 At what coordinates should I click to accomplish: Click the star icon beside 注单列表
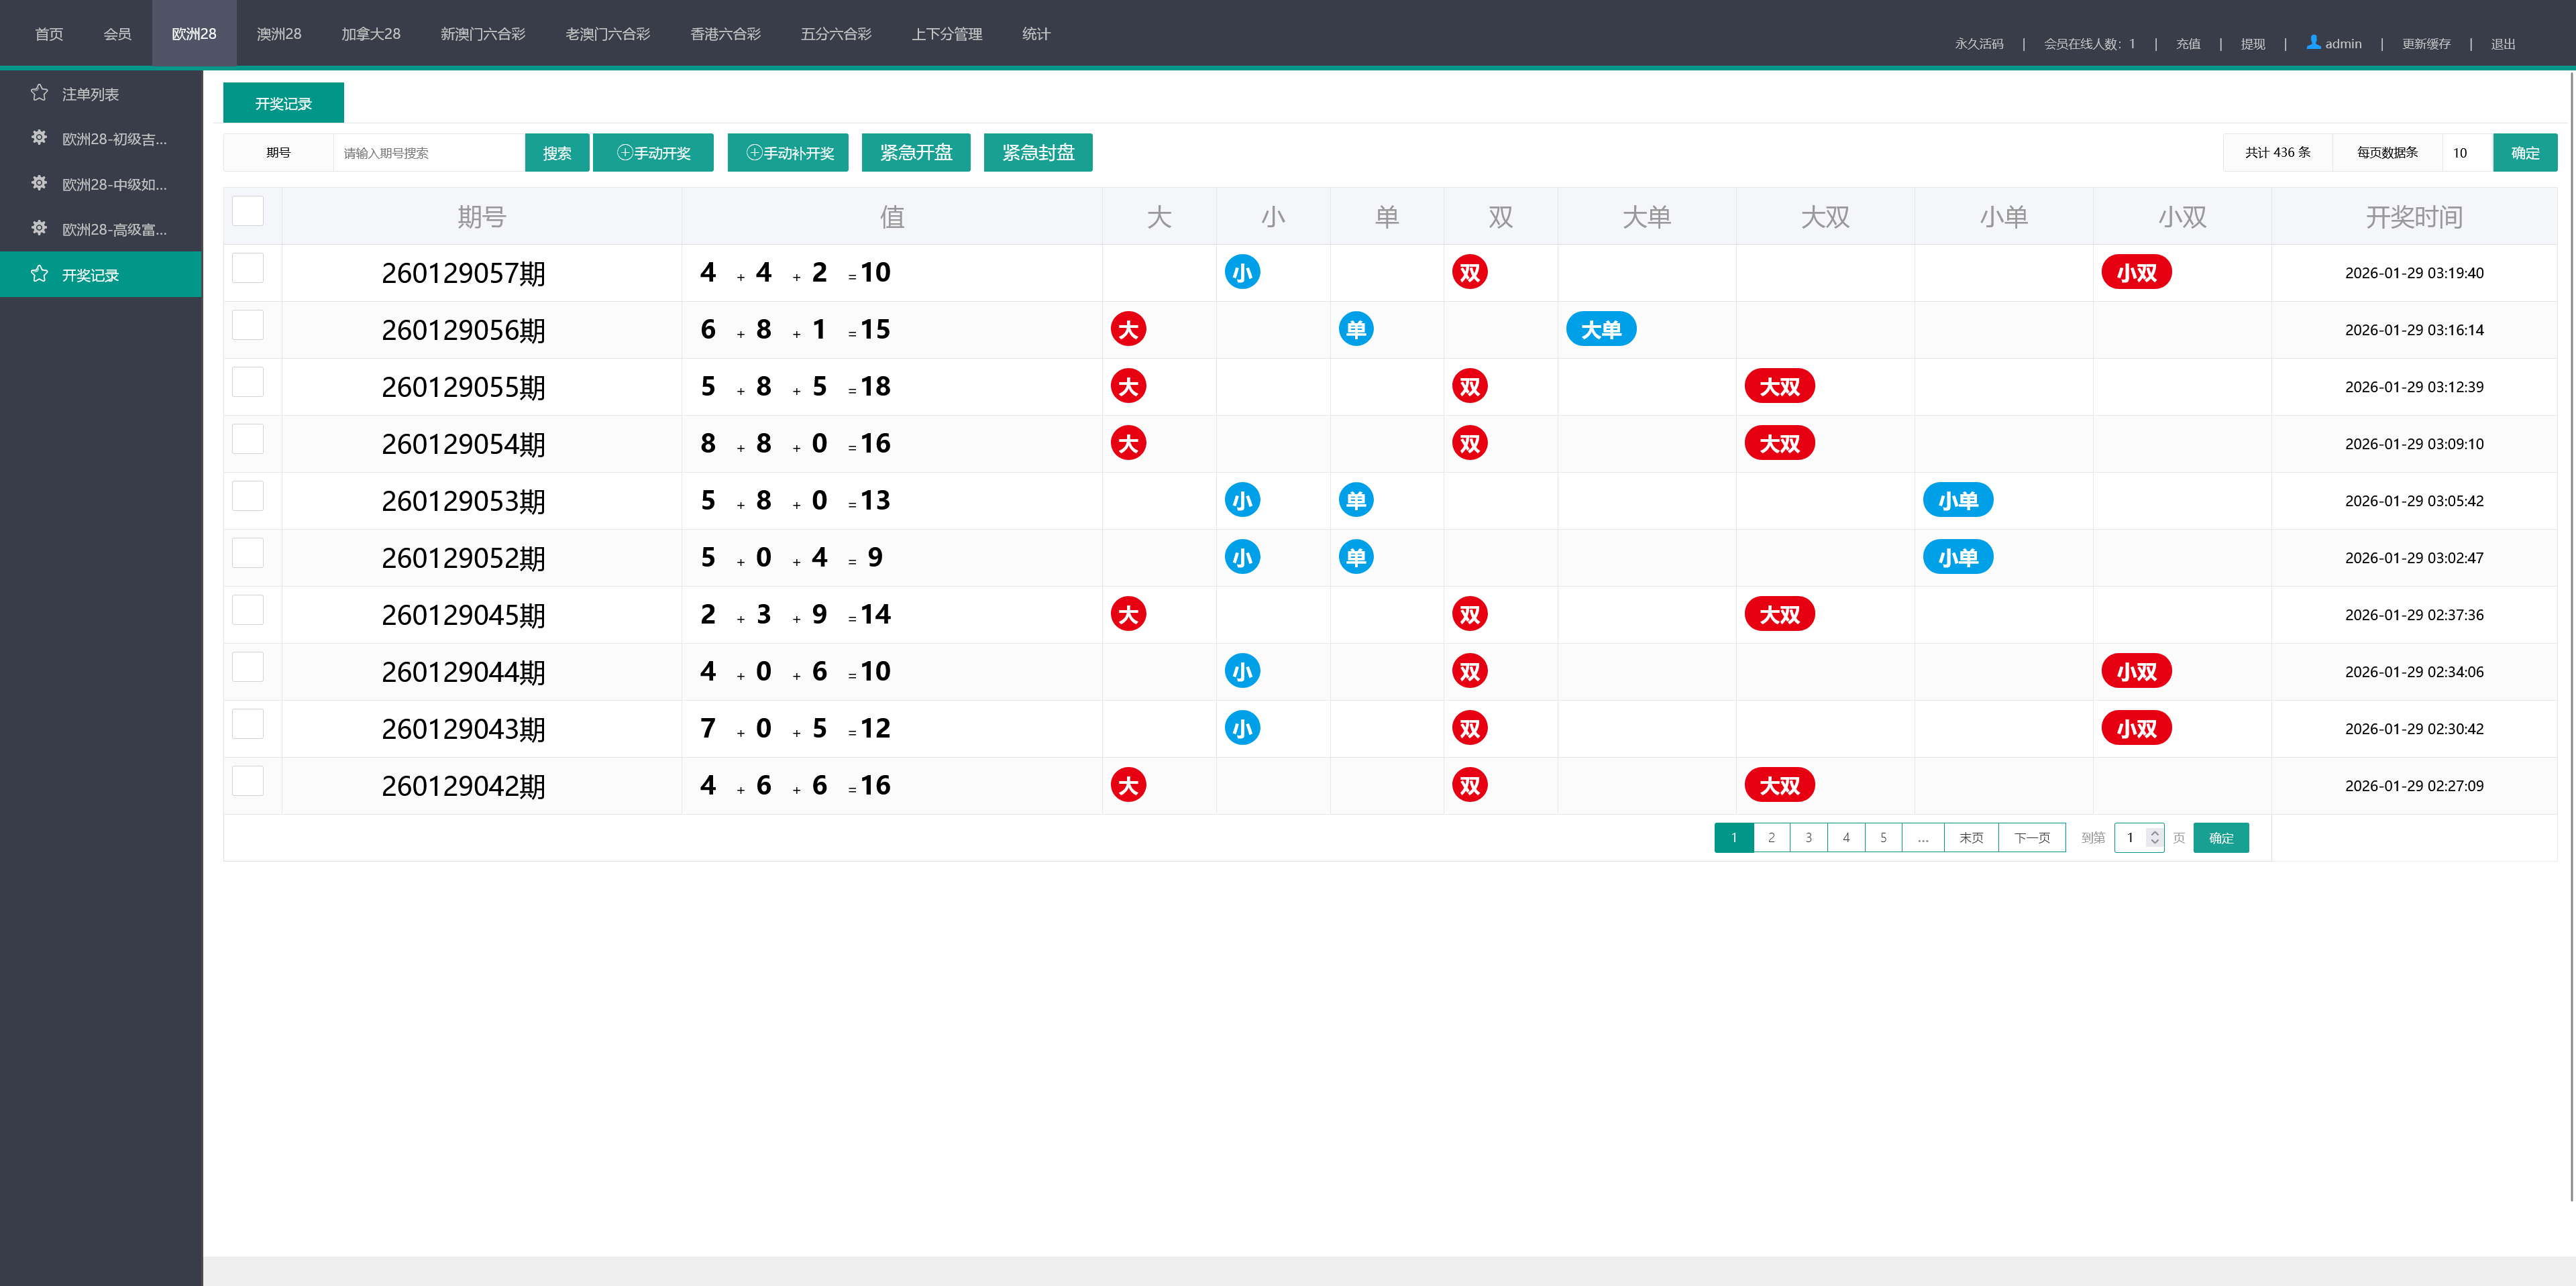[x=39, y=93]
